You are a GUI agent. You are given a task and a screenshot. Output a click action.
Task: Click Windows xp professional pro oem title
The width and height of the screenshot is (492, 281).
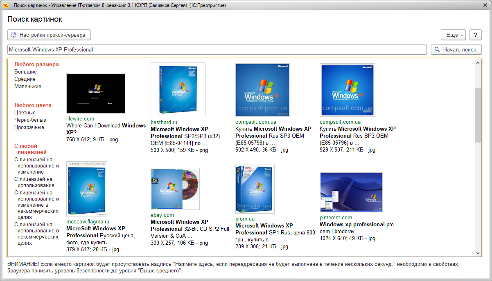(357, 228)
